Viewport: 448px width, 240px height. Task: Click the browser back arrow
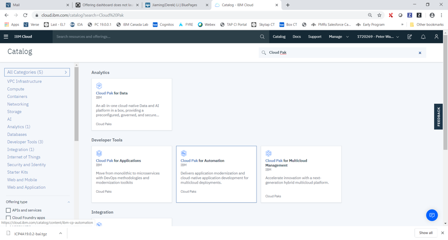pyautogui.click(x=7, y=15)
